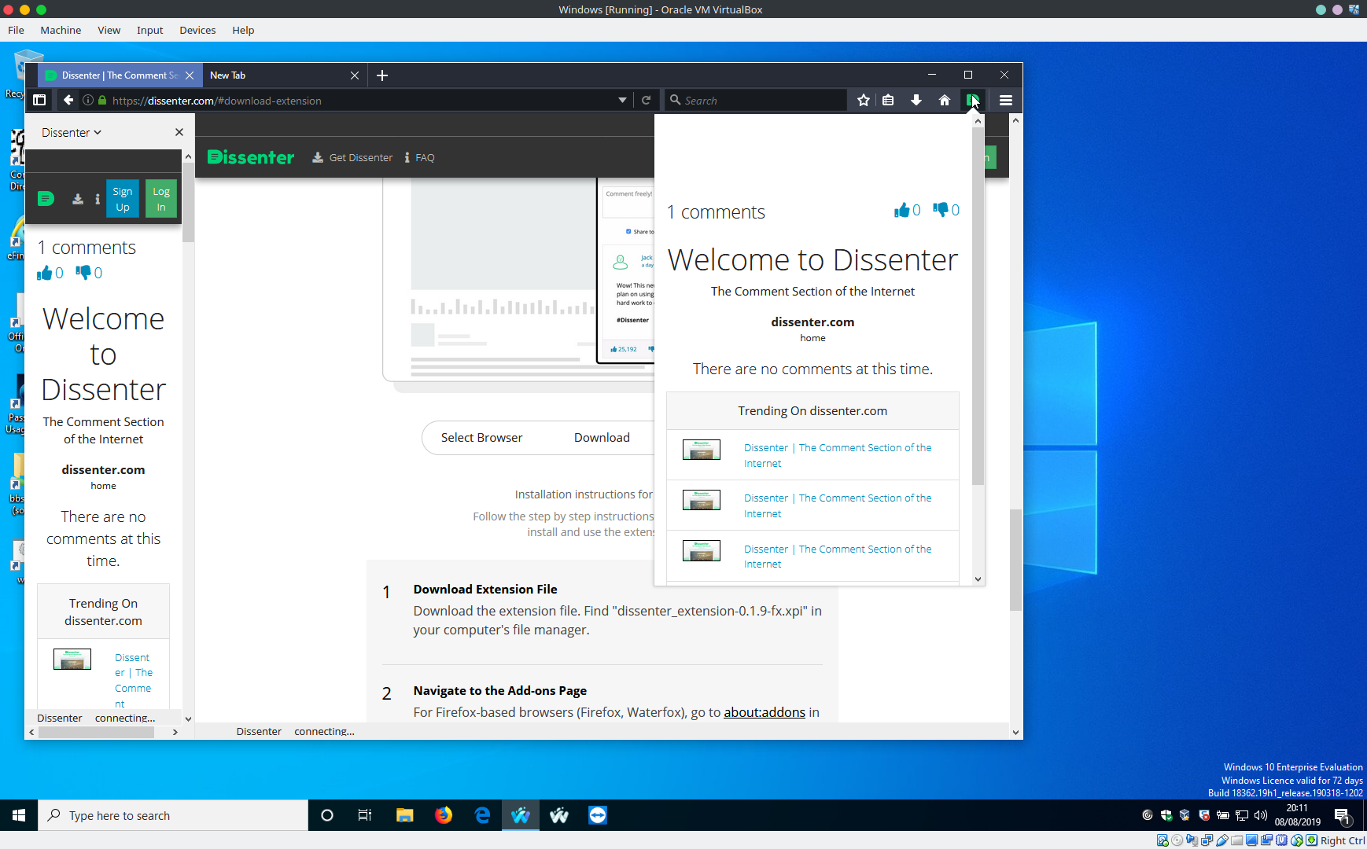Reload the current page

click(x=646, y=101)
